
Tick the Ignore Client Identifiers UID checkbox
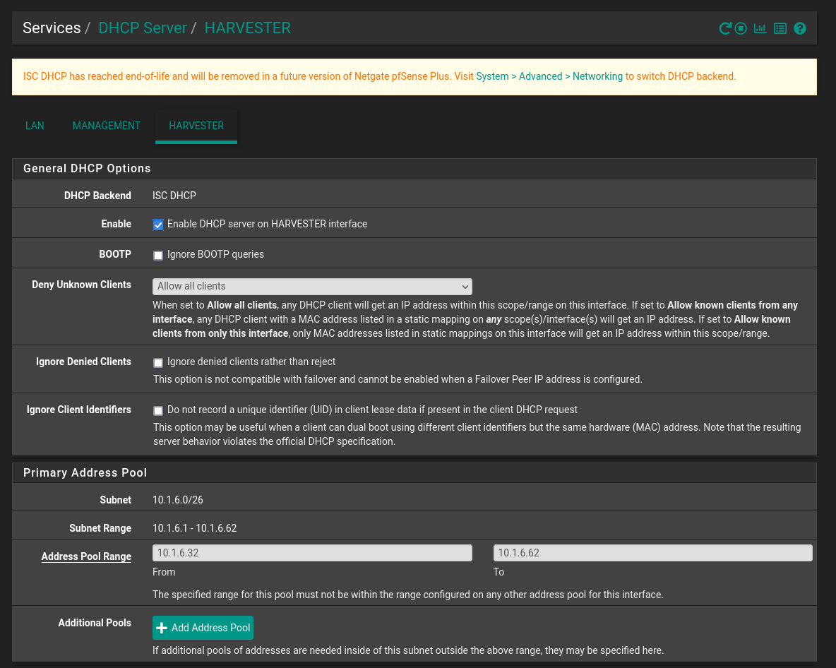[x=158, y=410]
